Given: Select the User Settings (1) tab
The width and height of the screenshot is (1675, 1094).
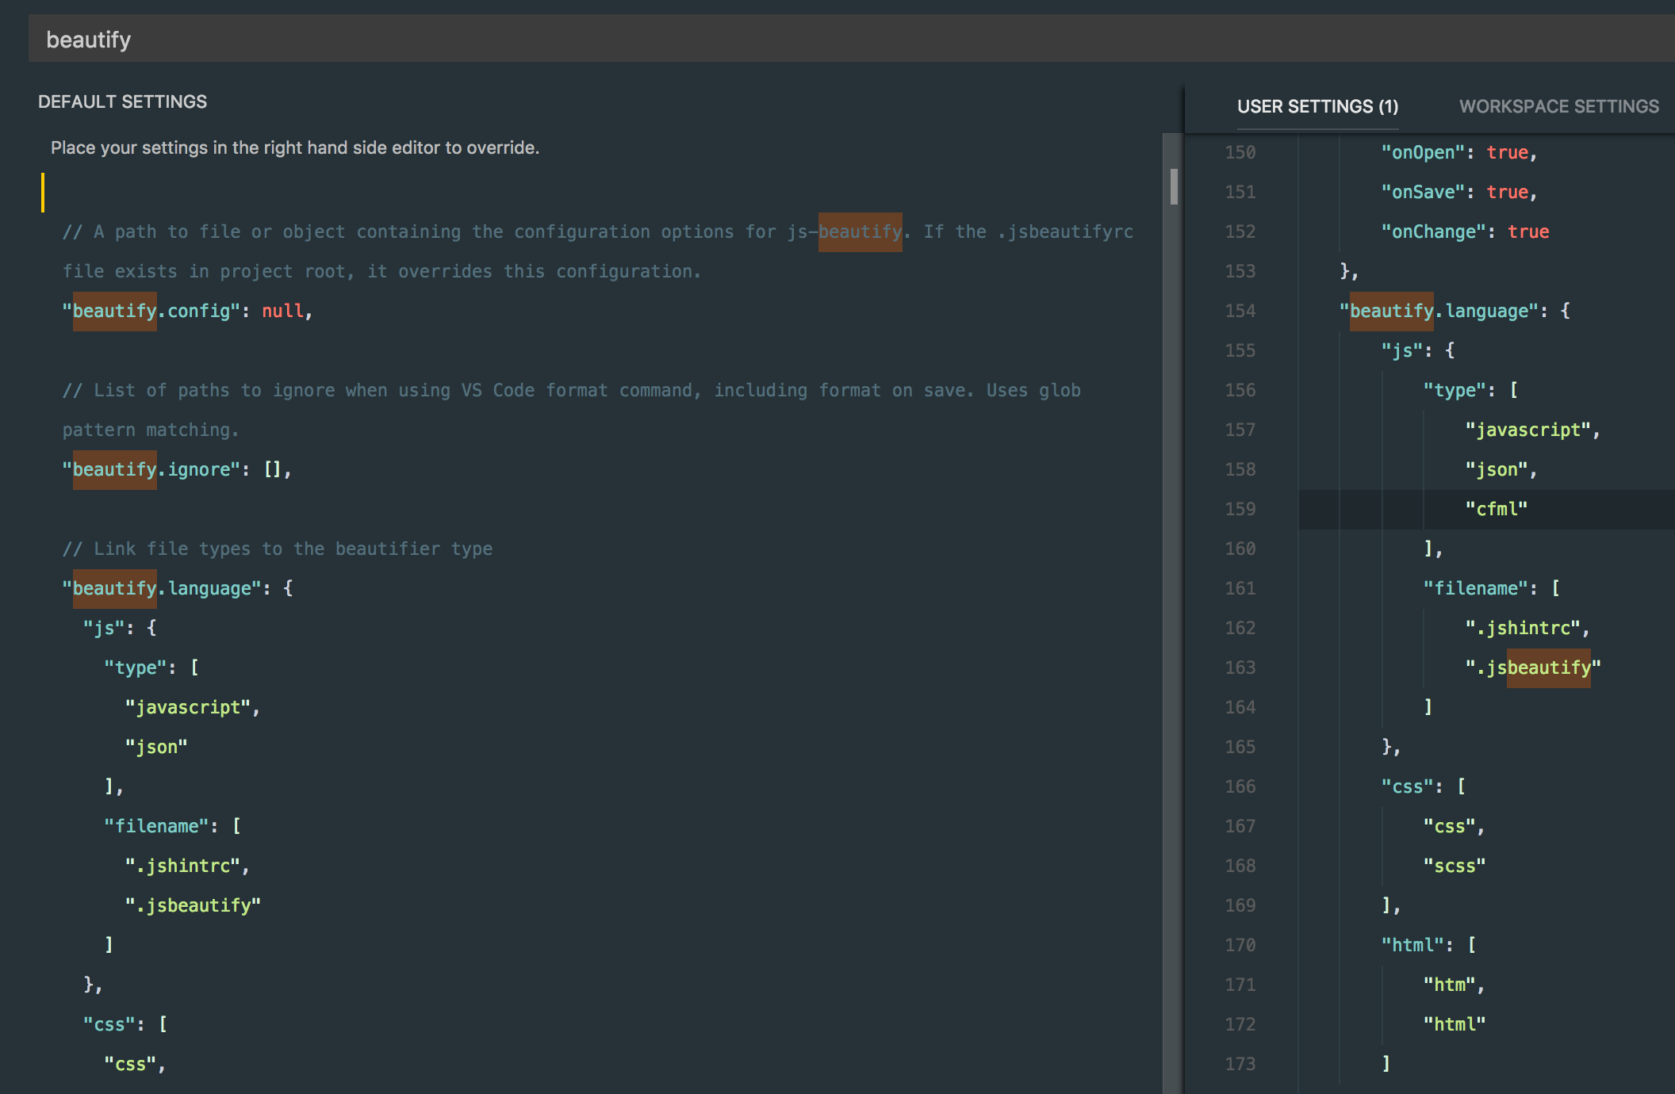Looking at the screenshot, I should [x=1317, y=106].
